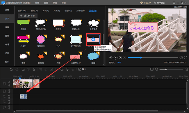
Task: Switch to 叠附 sidebar panel
Action: (x=7, y=36)
